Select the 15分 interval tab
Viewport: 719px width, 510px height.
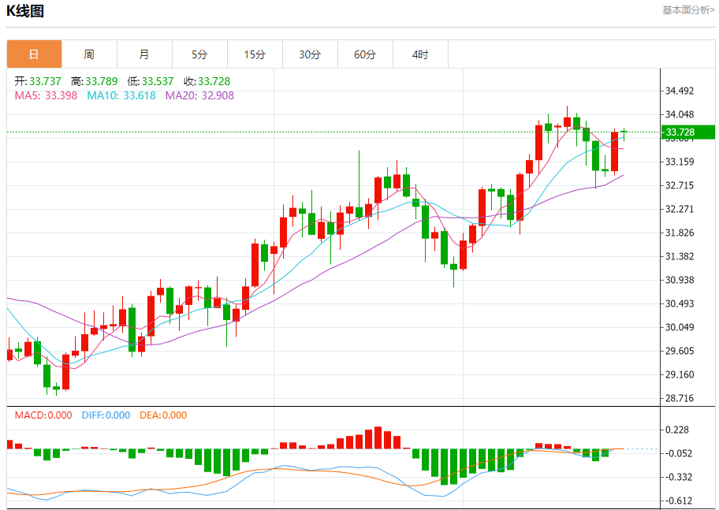point(255,54)
